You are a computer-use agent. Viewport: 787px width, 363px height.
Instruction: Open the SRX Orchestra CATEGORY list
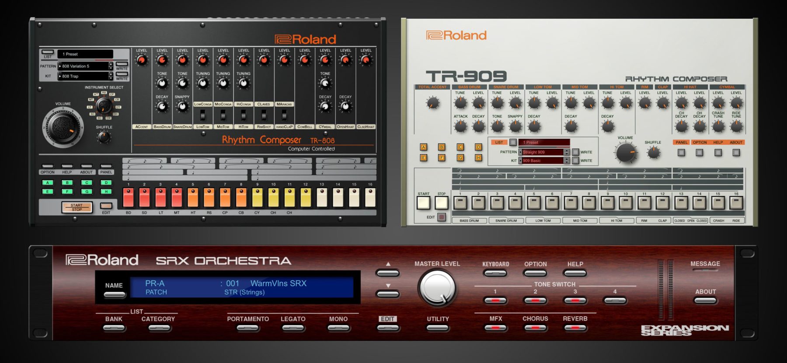pos(158,328)
